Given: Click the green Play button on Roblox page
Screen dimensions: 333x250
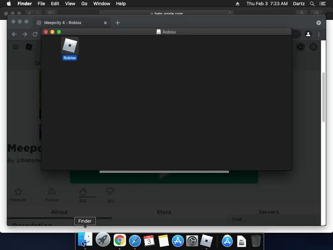Looking at the screenshot, I should pyautogui.click(x=164, y=177).
